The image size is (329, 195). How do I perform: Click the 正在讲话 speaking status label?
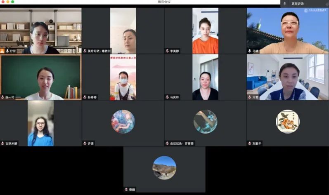pyautogui.click(x=297, y=3)
